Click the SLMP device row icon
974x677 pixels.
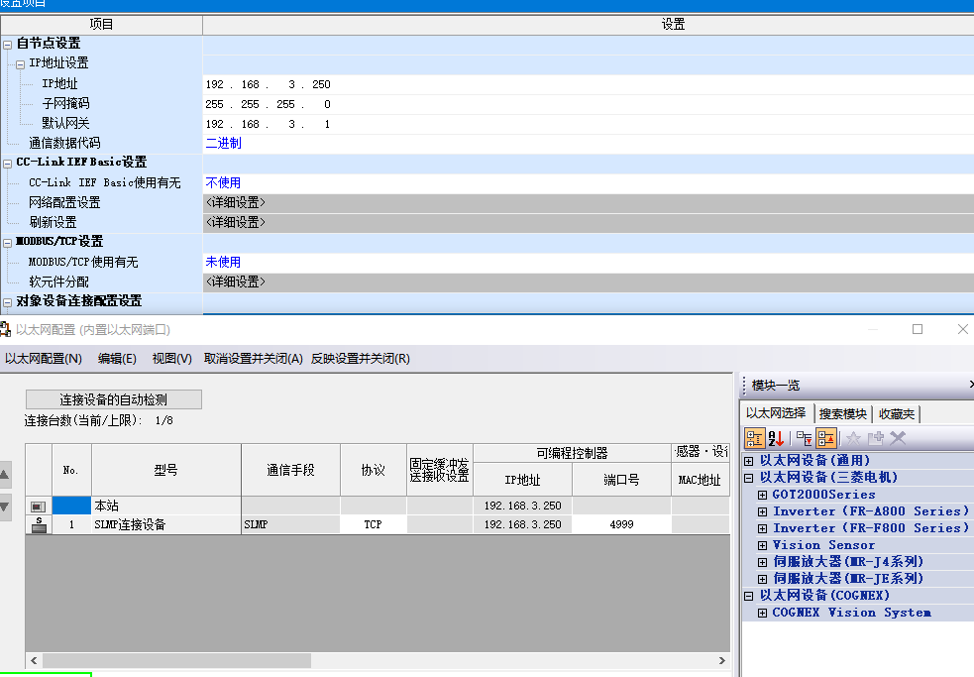point(39,524)
